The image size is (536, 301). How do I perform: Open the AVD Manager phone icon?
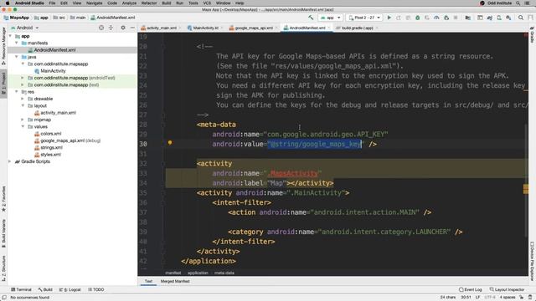499,18
